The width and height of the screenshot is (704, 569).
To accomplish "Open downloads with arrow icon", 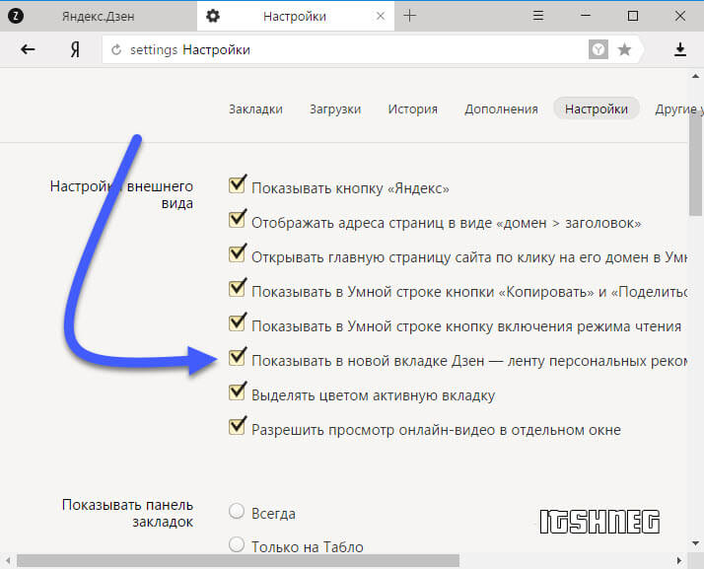I will (680, 49).
